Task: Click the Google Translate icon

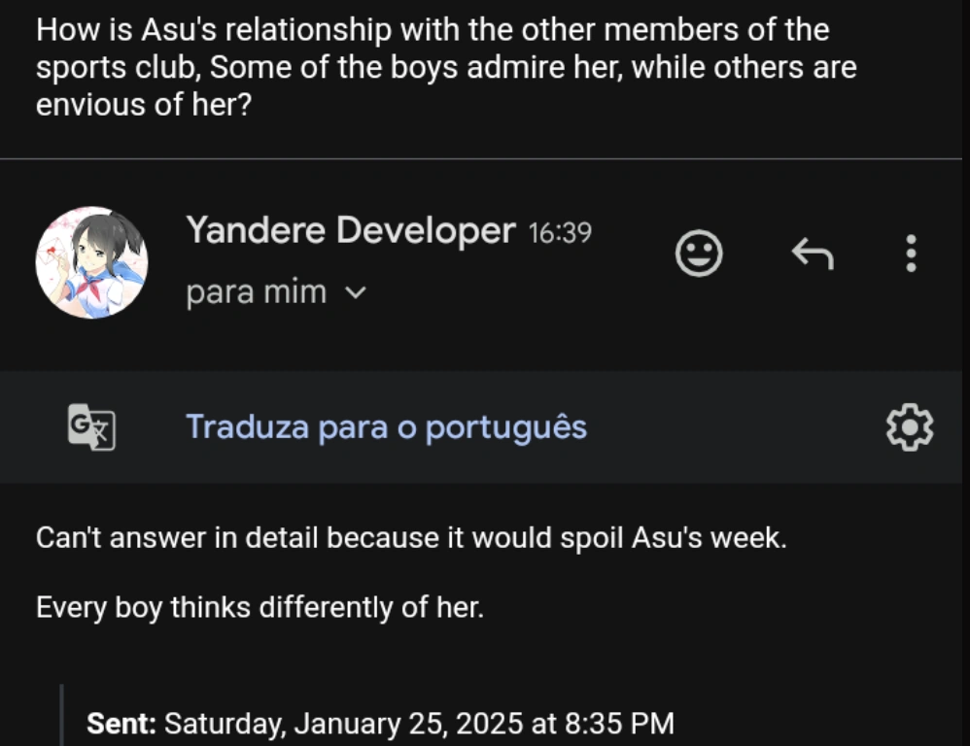Action: (x=91, y=426)
